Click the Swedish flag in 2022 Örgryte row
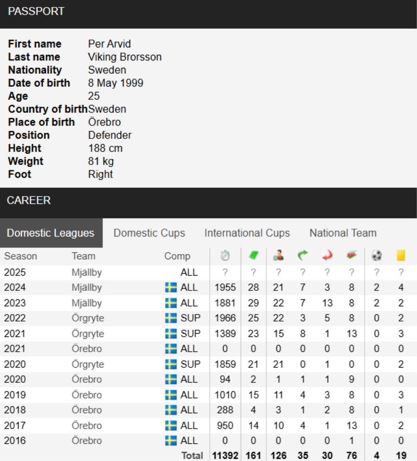417x461 pixels. [x=171, y=318]
